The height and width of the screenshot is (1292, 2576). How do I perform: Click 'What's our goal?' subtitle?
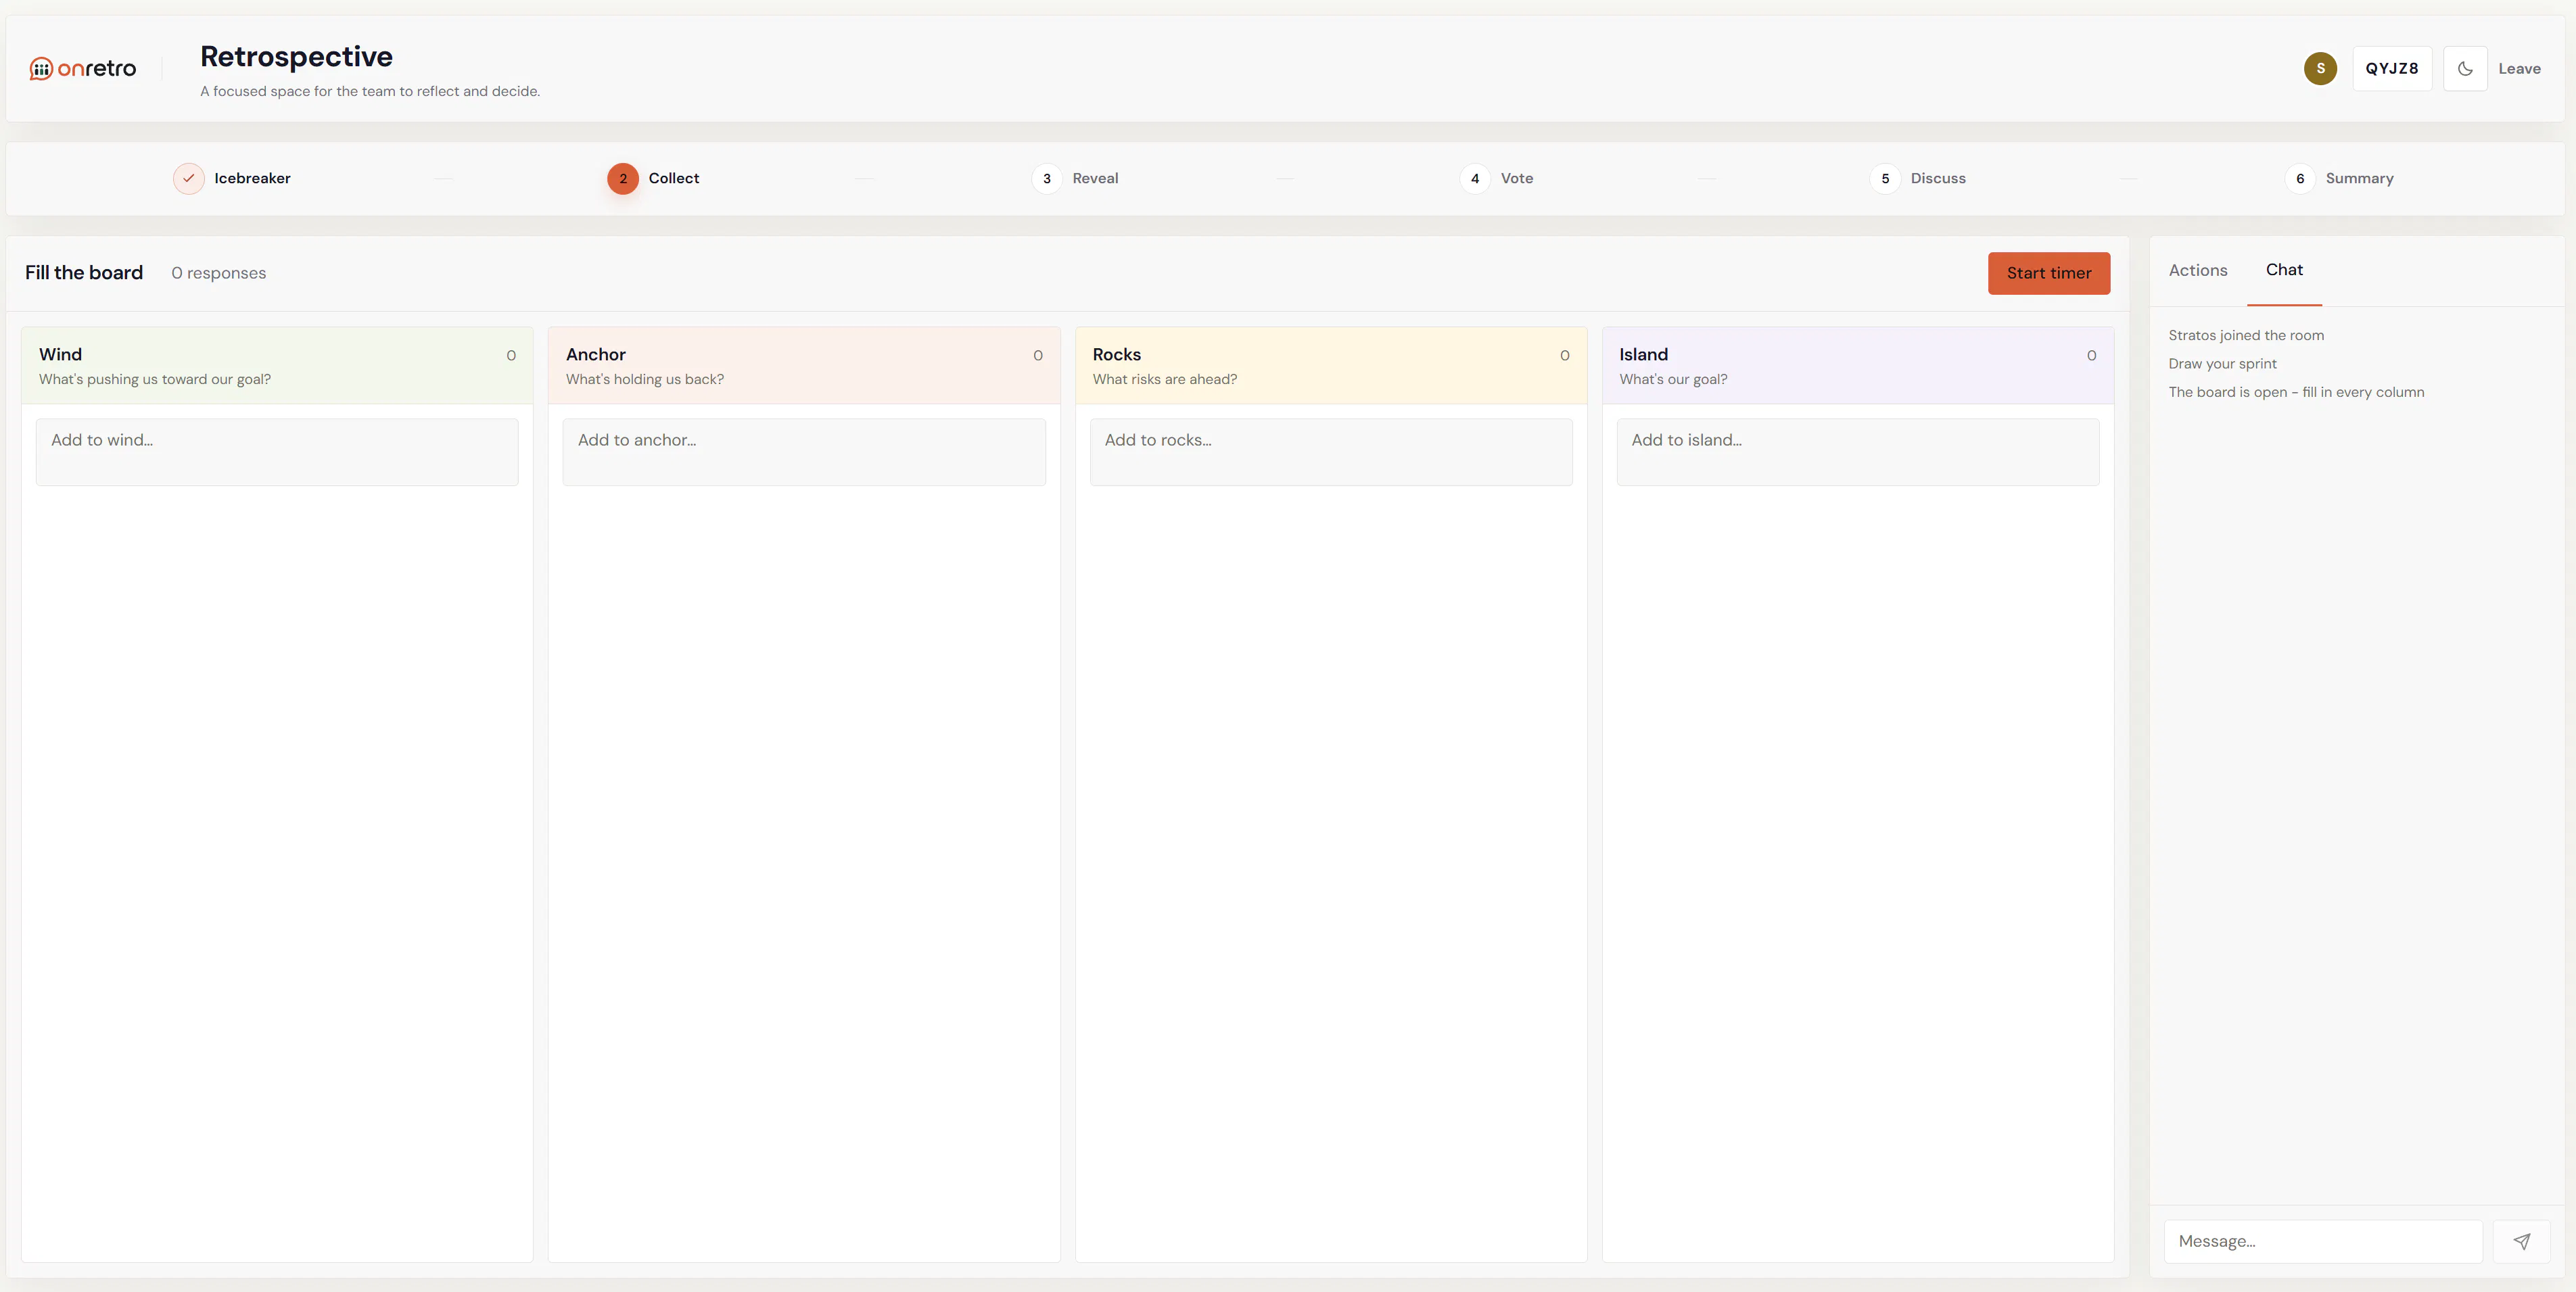[x=1673, y=379]
